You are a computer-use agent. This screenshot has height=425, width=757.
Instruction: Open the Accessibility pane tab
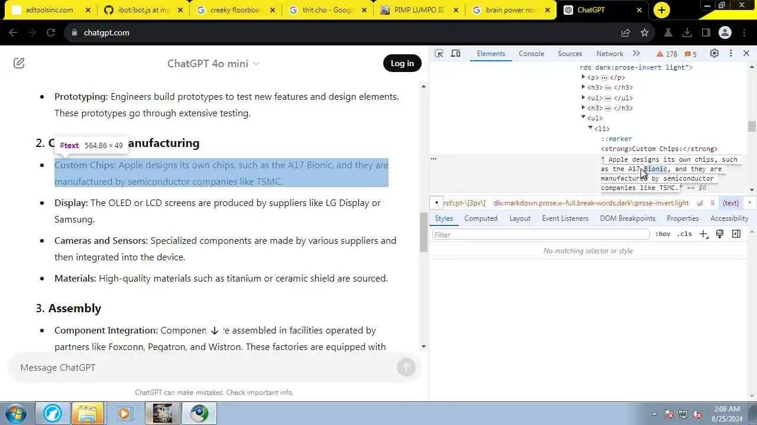tap(729, 218)
